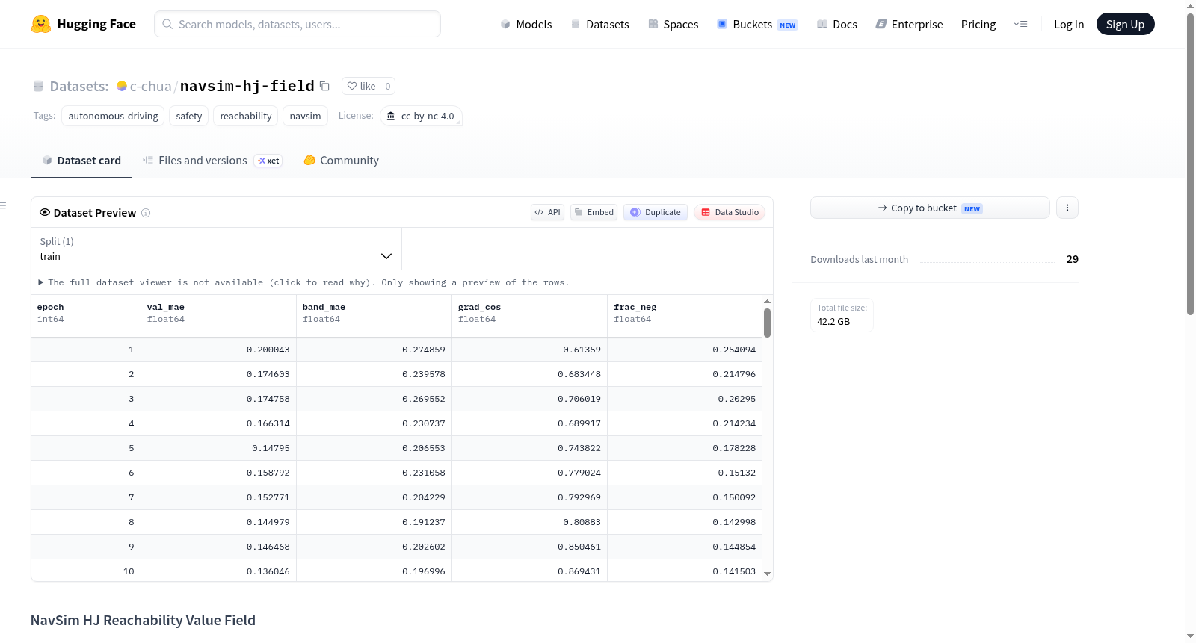The width and height of the screenshot is (1196, 643).
Task: Expand the Split train dropdown
Action: (217, 249)
